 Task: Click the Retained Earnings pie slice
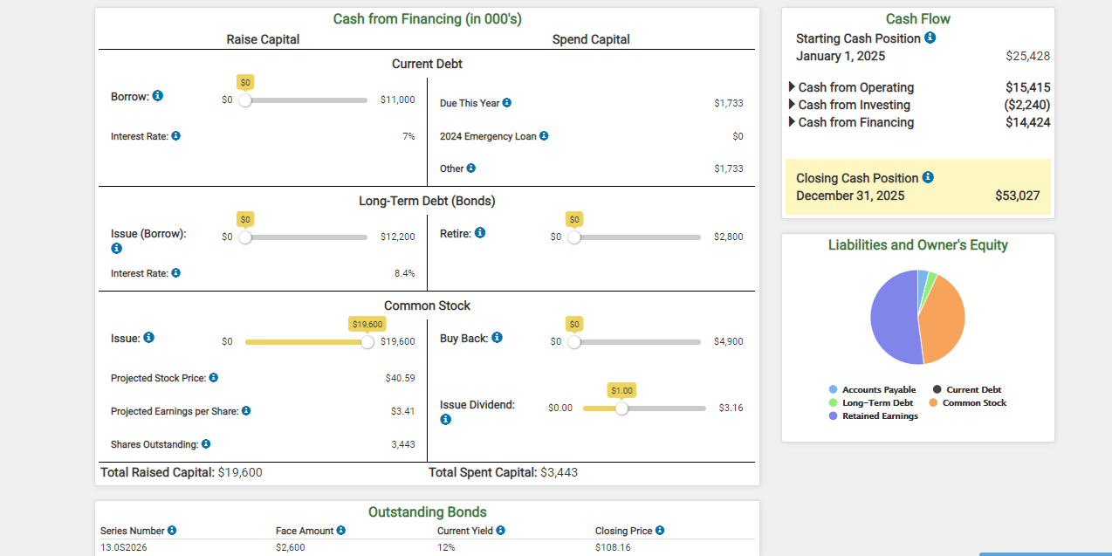click(892, 318)
